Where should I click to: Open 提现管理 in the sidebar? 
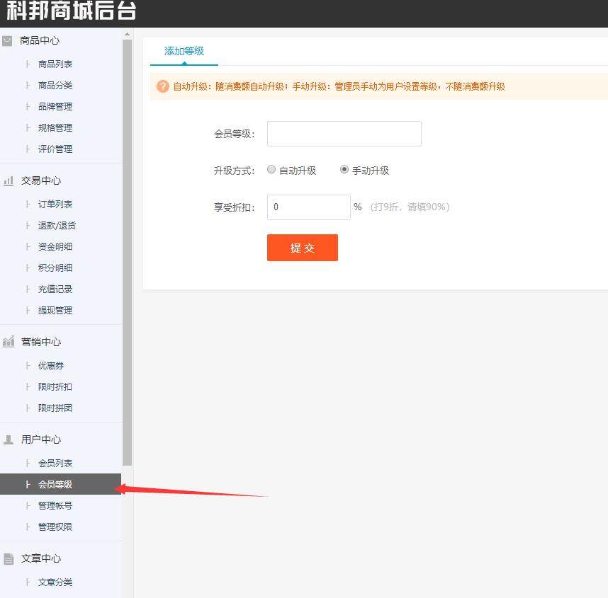tap(55, 311)
